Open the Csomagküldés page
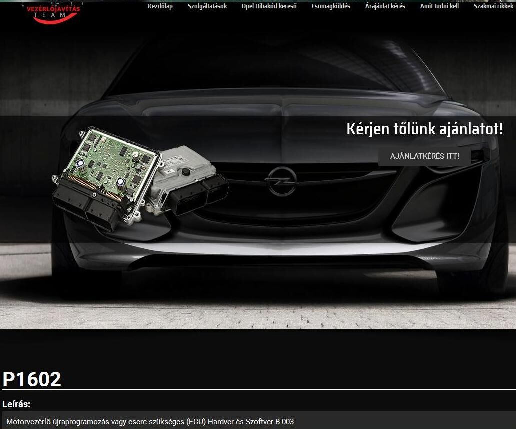516x429 pixels. click(x=331, y=6)
